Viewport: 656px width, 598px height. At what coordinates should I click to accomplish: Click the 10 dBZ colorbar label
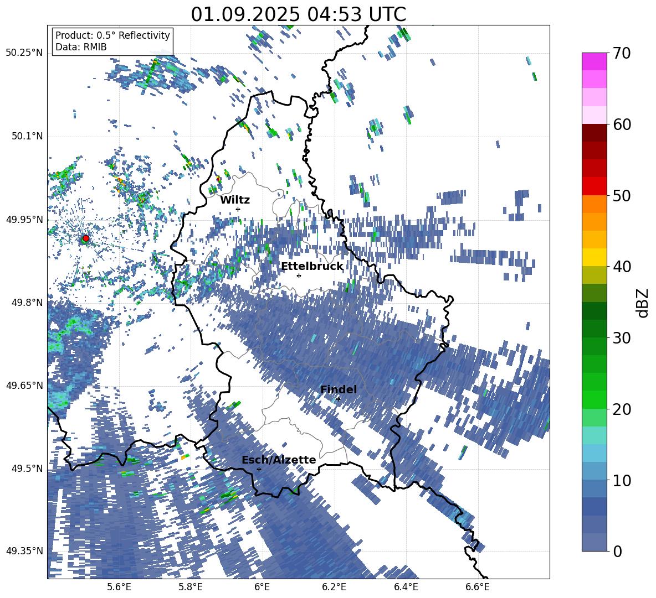click(622, 480)
